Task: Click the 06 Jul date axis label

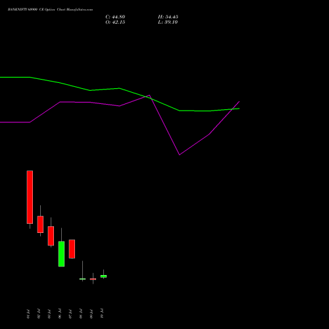Action: point(60,314)
